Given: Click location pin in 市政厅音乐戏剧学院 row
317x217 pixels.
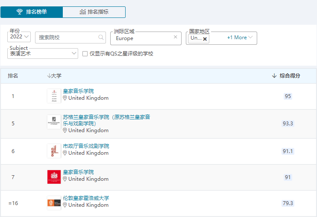Looking at the screenshot, I should 65,153.
